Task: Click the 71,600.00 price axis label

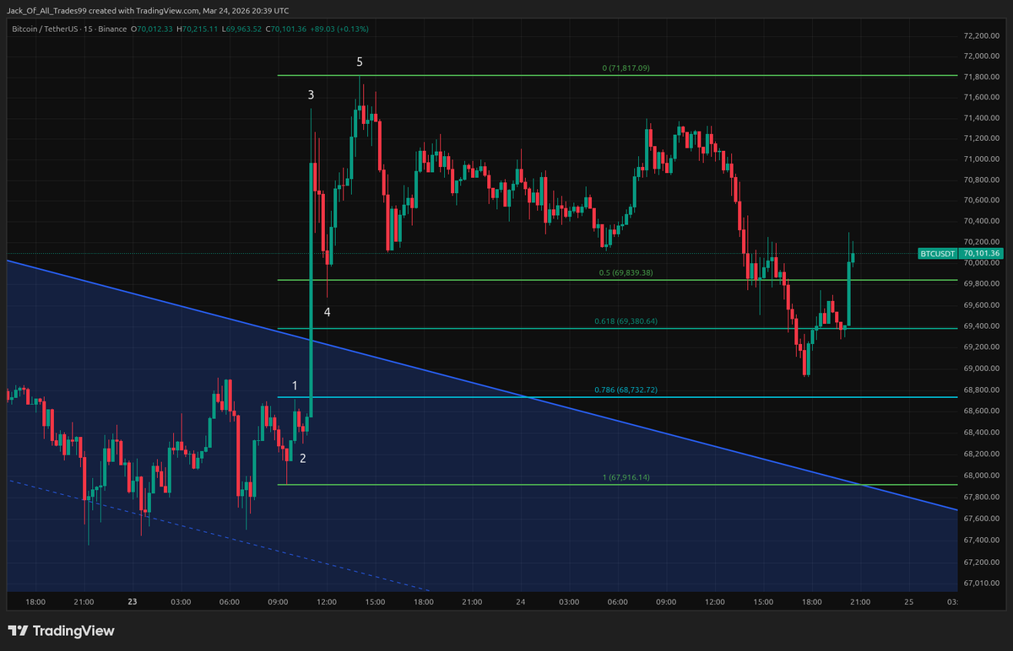Action: (x=980, y=98)
